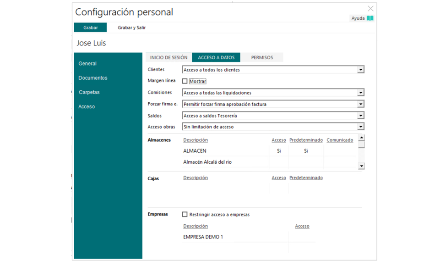Expand the Clientes dropdown arrow
Image resolution: width=435 pixels, height=261 pixels.
tap(360, 70)
